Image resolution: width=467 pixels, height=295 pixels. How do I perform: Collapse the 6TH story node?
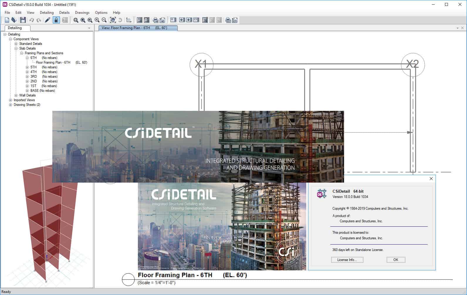point(27,58)
